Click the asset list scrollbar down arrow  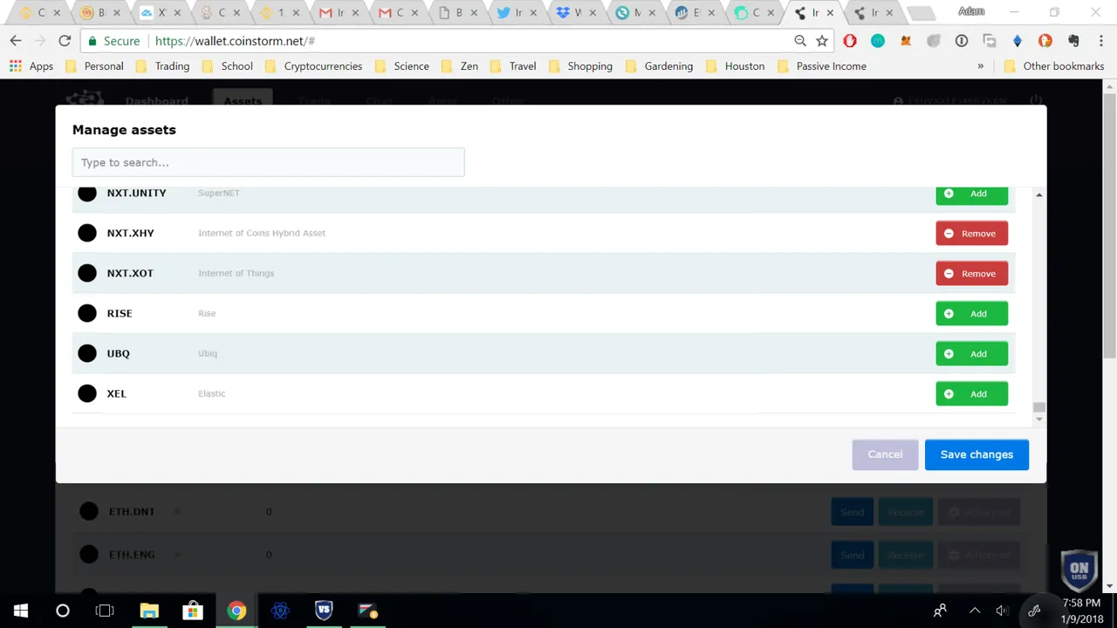pos(1038,420)
